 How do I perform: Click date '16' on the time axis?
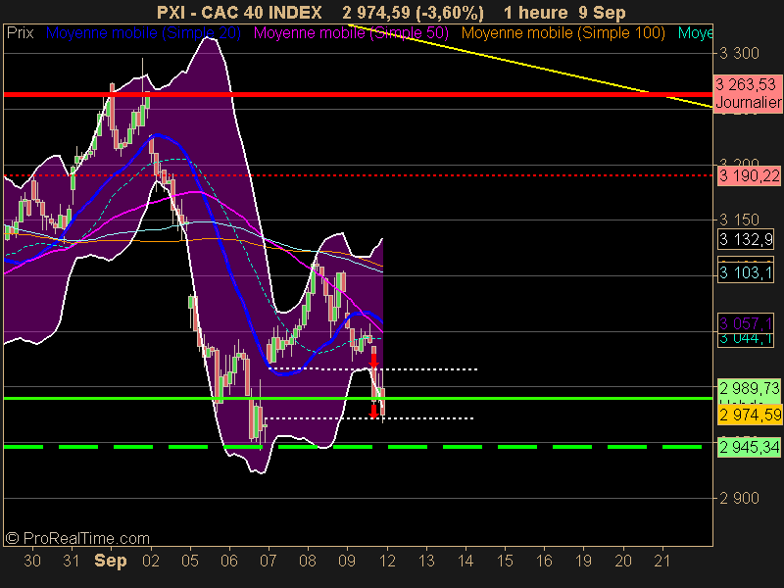tap(544, 561)
